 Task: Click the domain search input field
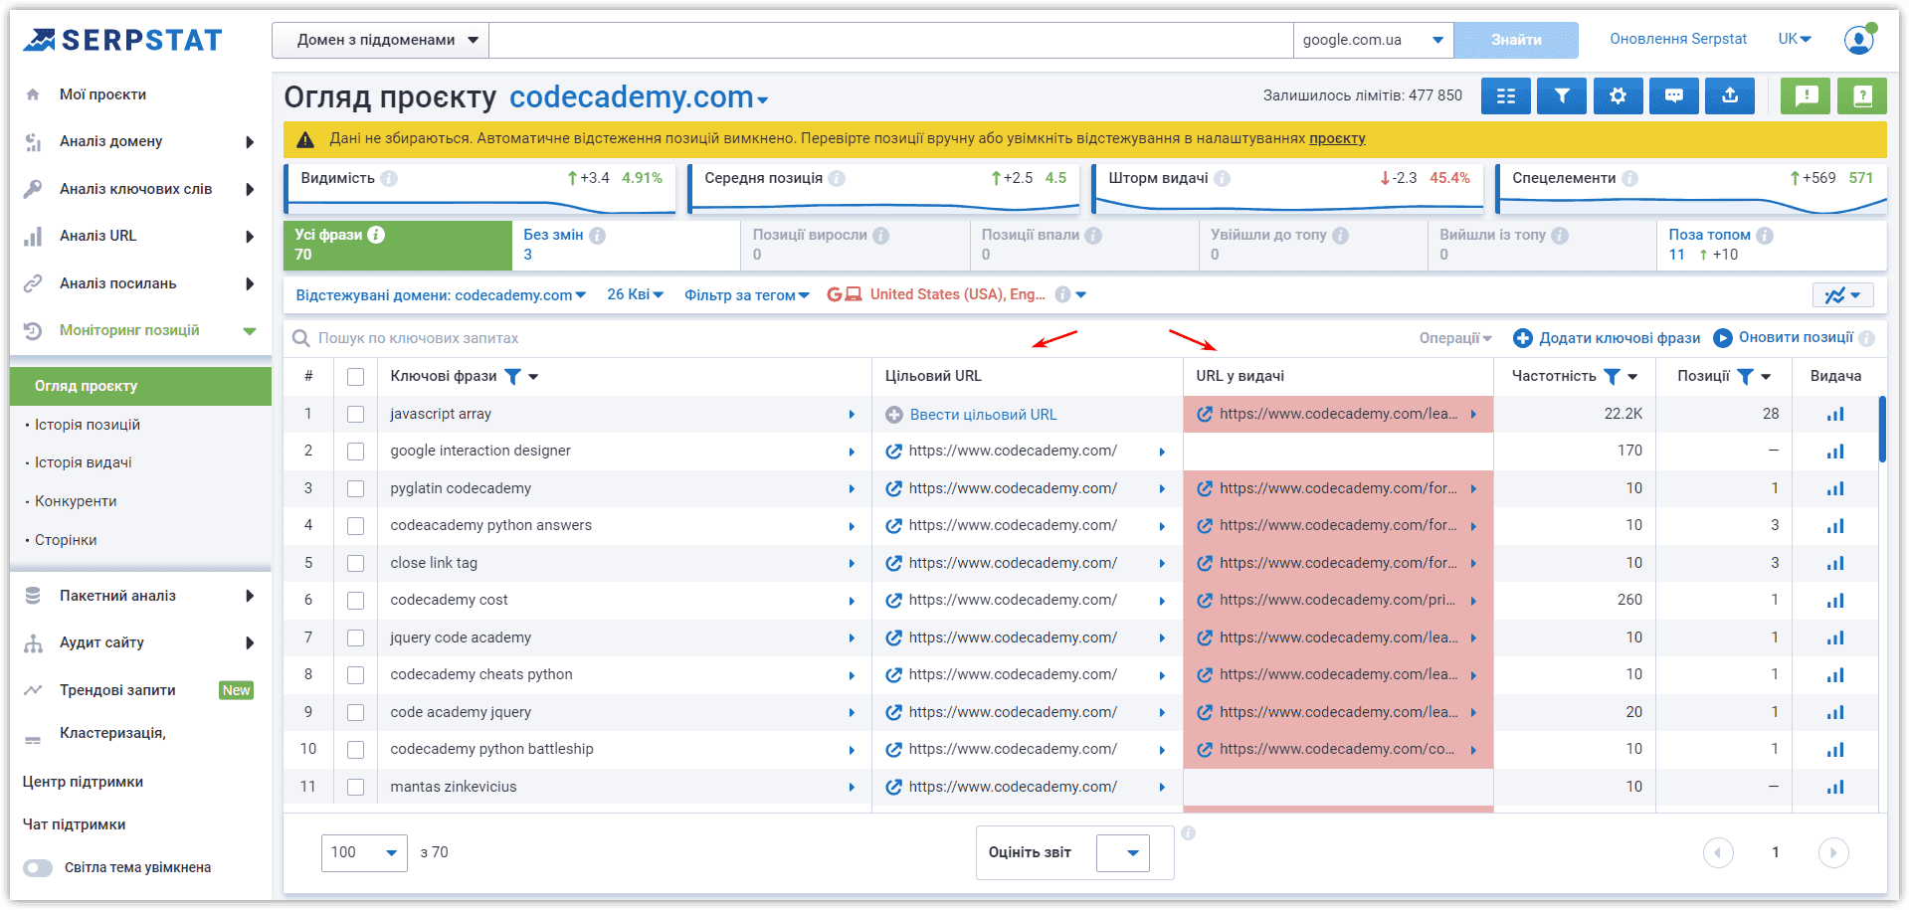(891, 40)
